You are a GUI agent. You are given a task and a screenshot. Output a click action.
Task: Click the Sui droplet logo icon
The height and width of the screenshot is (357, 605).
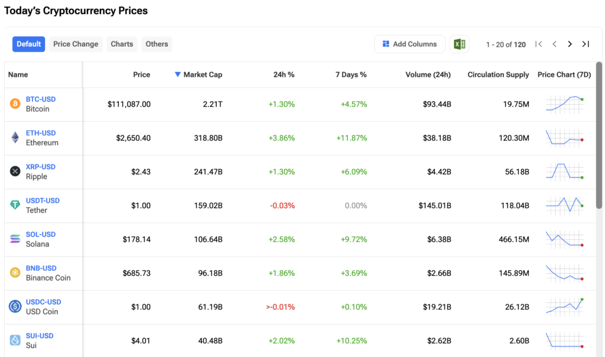[15, 340]
